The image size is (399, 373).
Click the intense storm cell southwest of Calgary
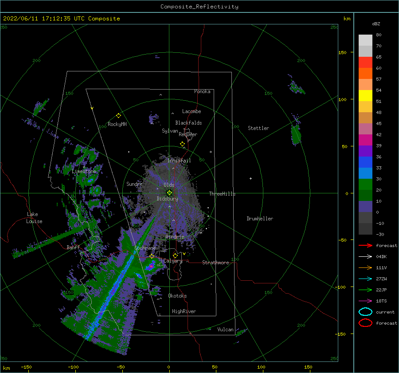(x=151, y=266)
